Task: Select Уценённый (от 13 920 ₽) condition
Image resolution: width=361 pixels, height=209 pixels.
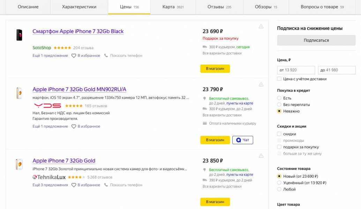Action: [x=279, y=183]
